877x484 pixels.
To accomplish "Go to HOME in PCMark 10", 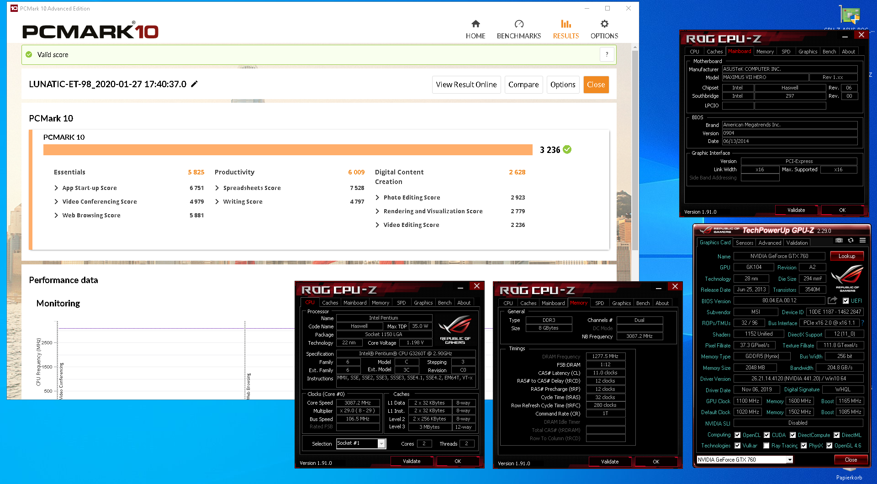I will point(475,29).
